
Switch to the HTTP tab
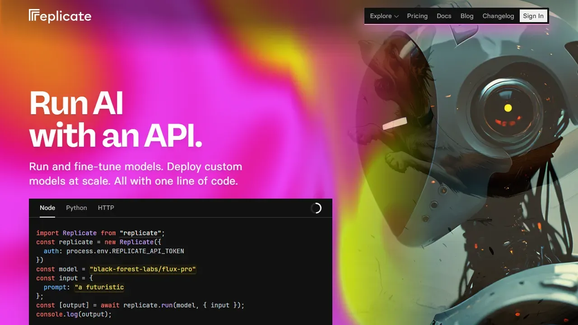[x=106, y=208]
